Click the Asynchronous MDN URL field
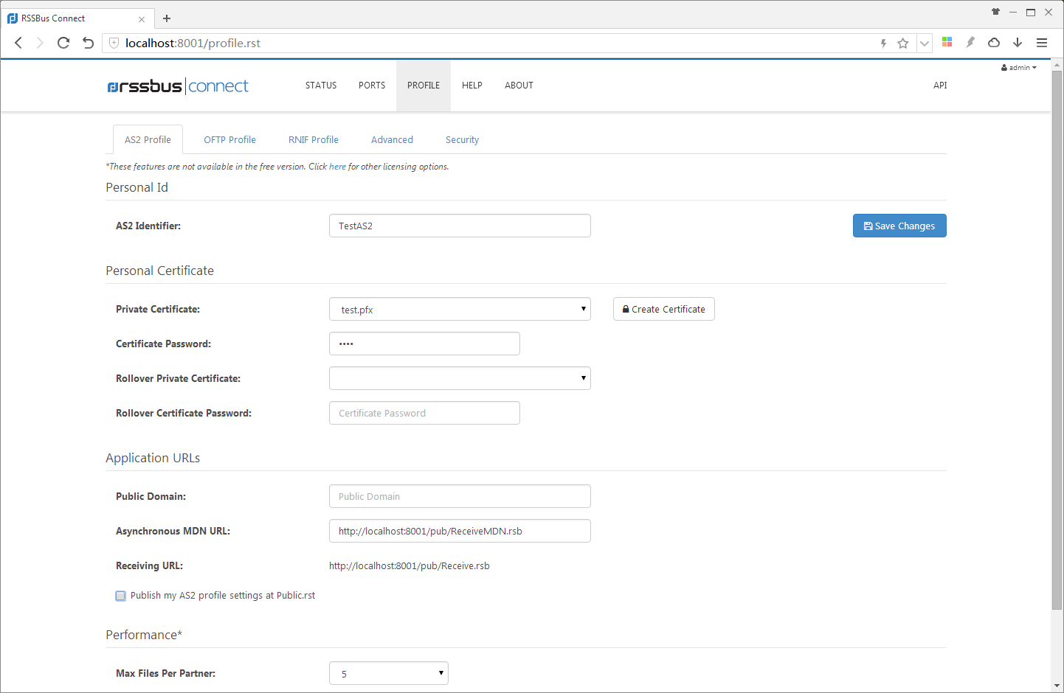The width and height of the screenshot is (1064, 693). coord(460,531)
